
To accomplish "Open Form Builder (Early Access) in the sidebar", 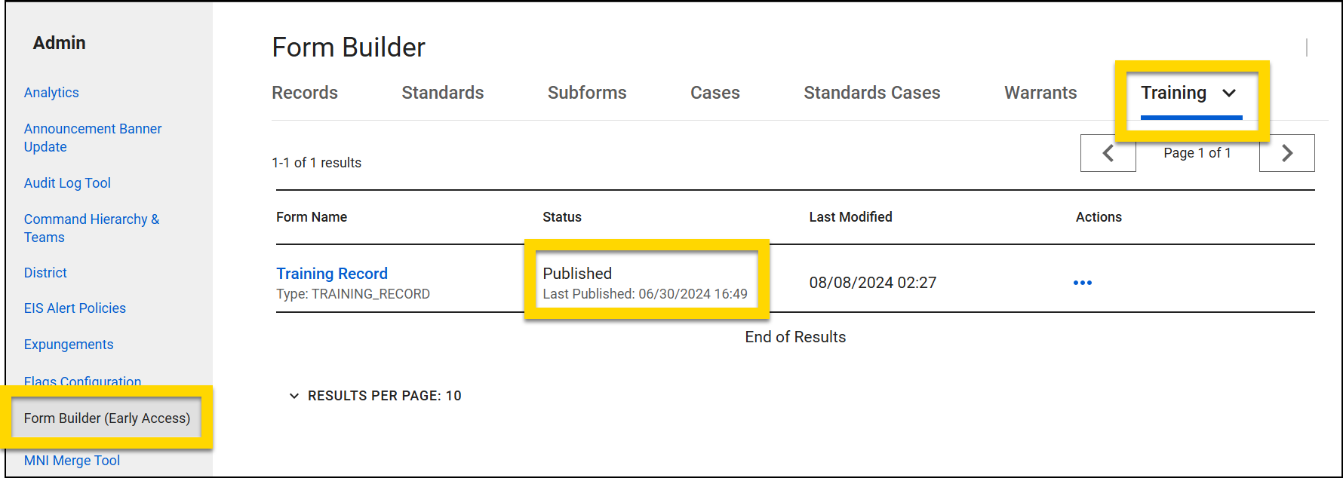I will 106,418.
